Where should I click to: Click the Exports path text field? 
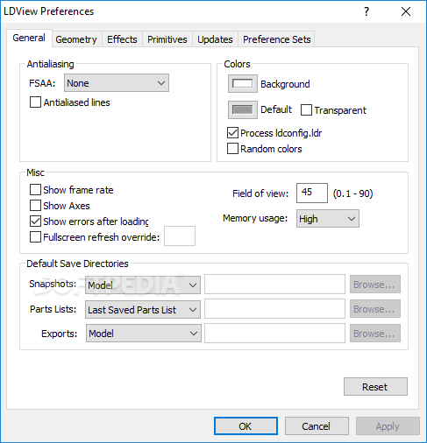click(274, 333)
